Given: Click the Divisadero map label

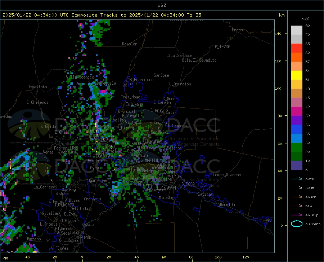Looking at the screenshot, I should 176,126.
